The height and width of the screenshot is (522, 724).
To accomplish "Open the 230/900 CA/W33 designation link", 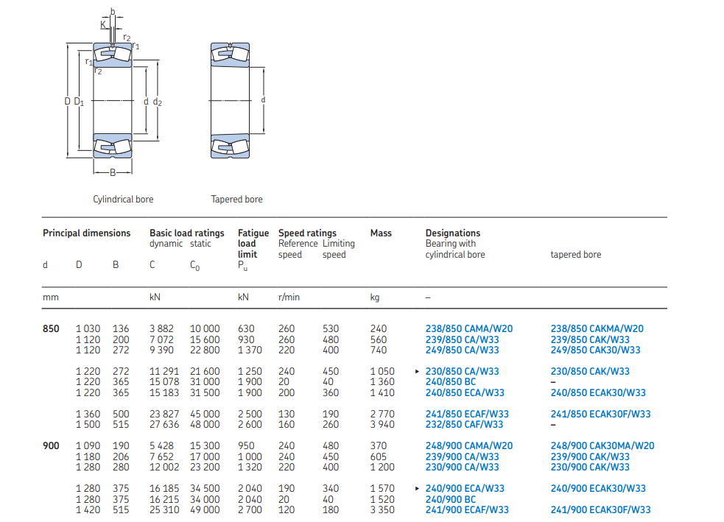I will click(x=462, y=467).
